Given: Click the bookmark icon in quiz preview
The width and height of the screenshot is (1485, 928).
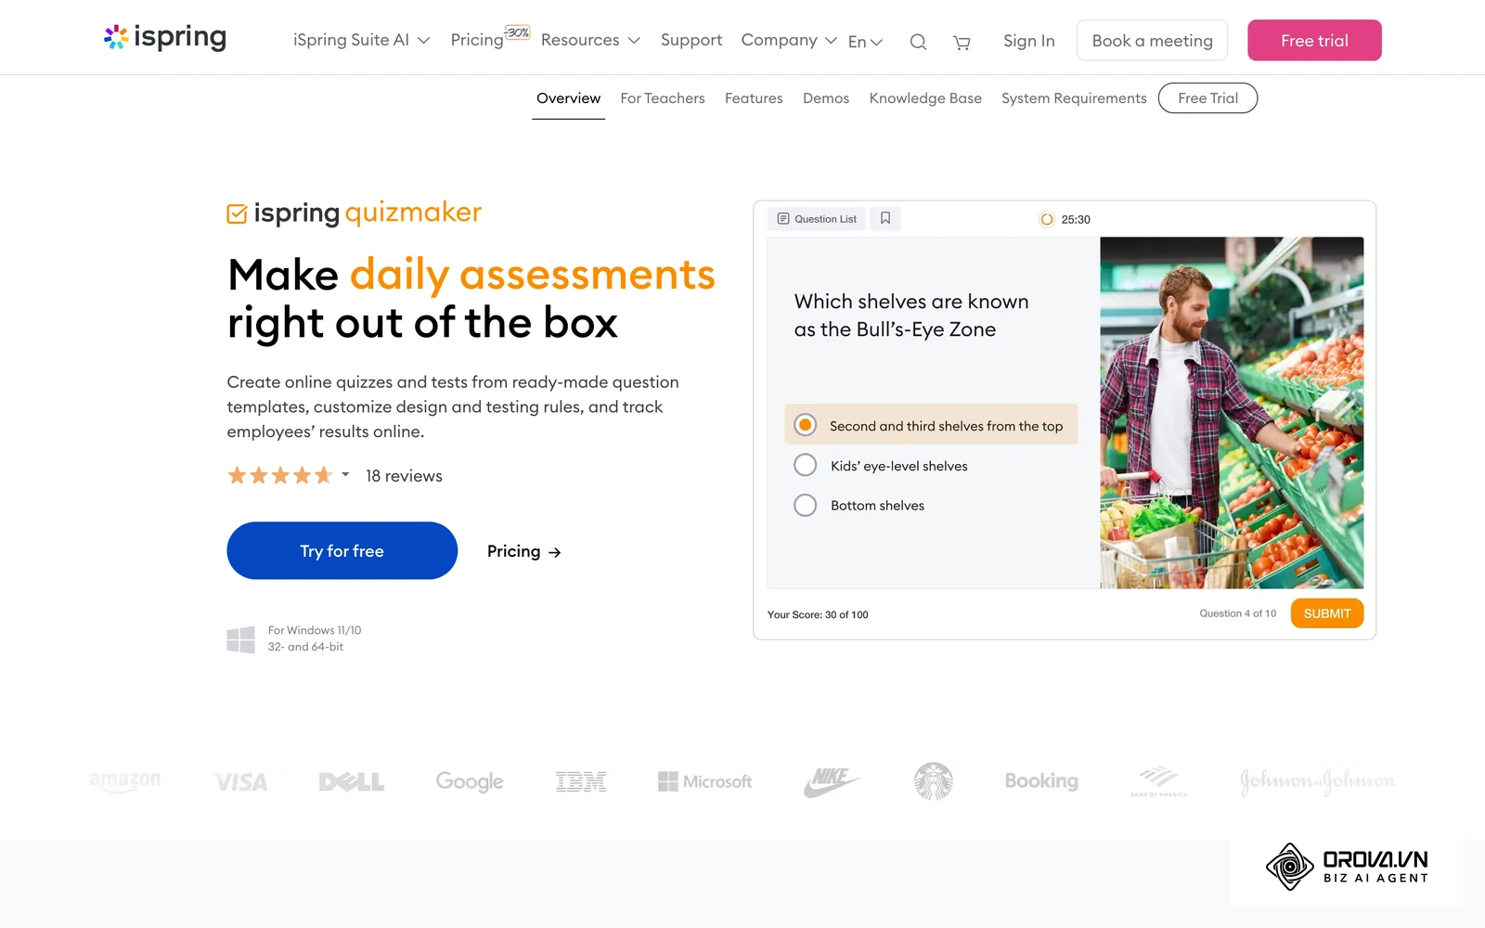Looking at the screenshot, I should (885, 218).
